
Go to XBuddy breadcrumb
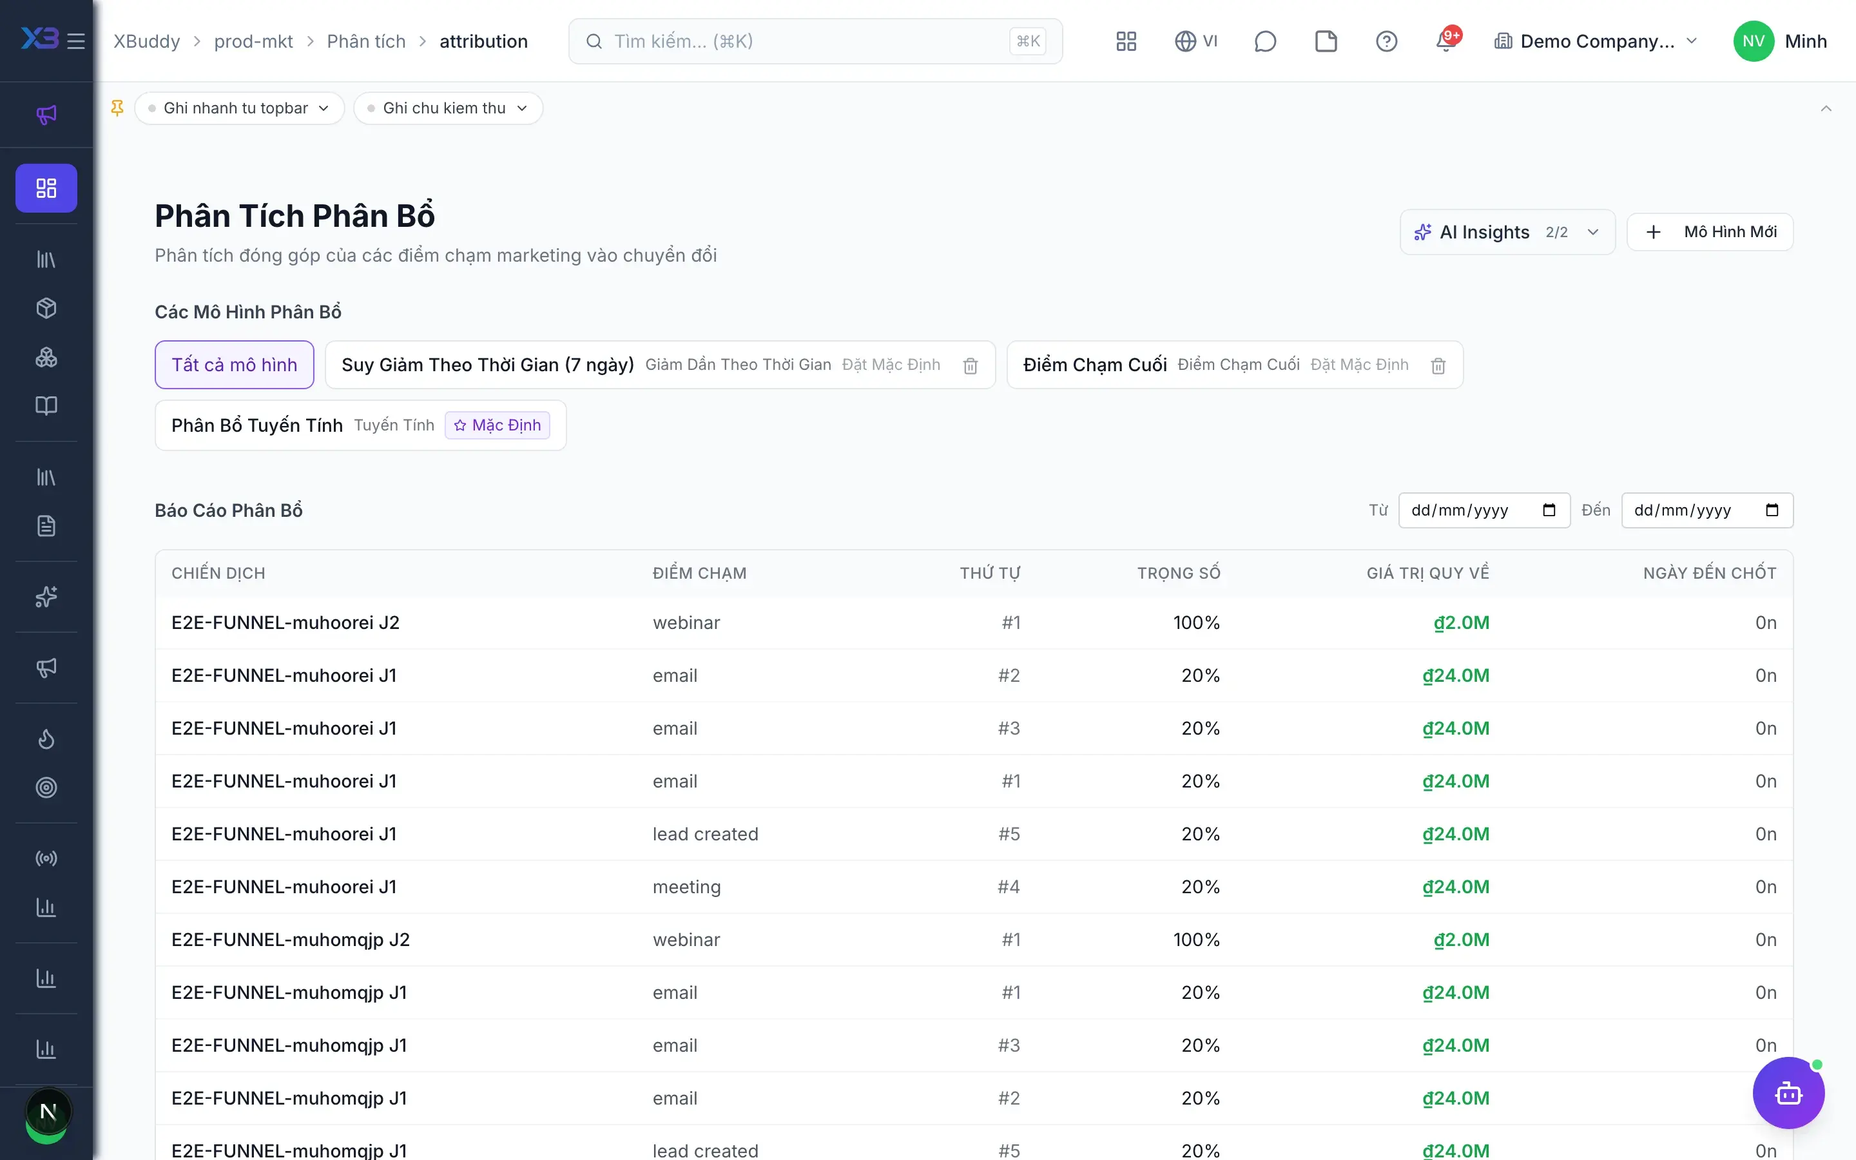pyautogui.click(x=146, y=41)
